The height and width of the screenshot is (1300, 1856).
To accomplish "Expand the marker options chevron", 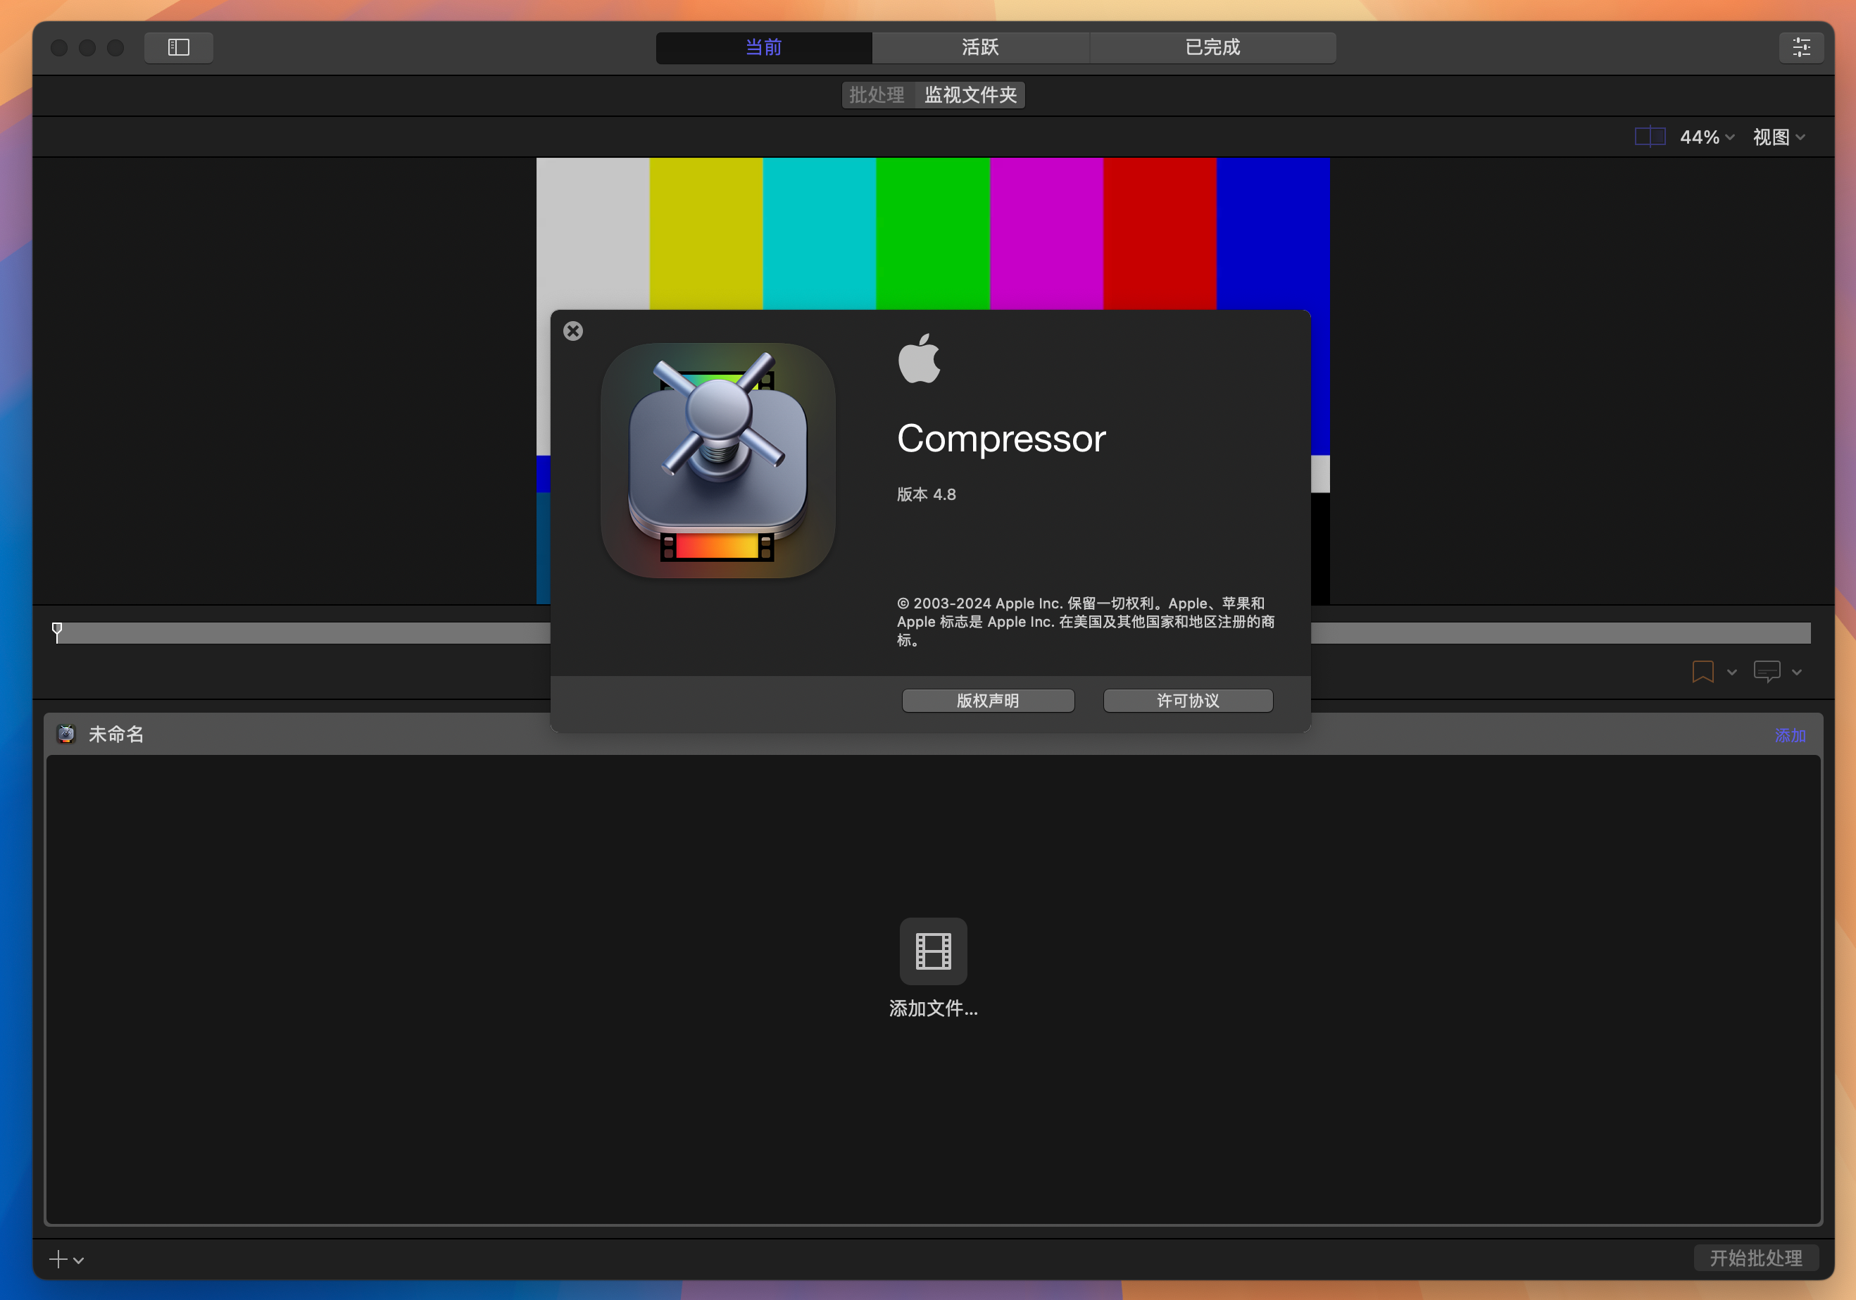I will 1731,673.
